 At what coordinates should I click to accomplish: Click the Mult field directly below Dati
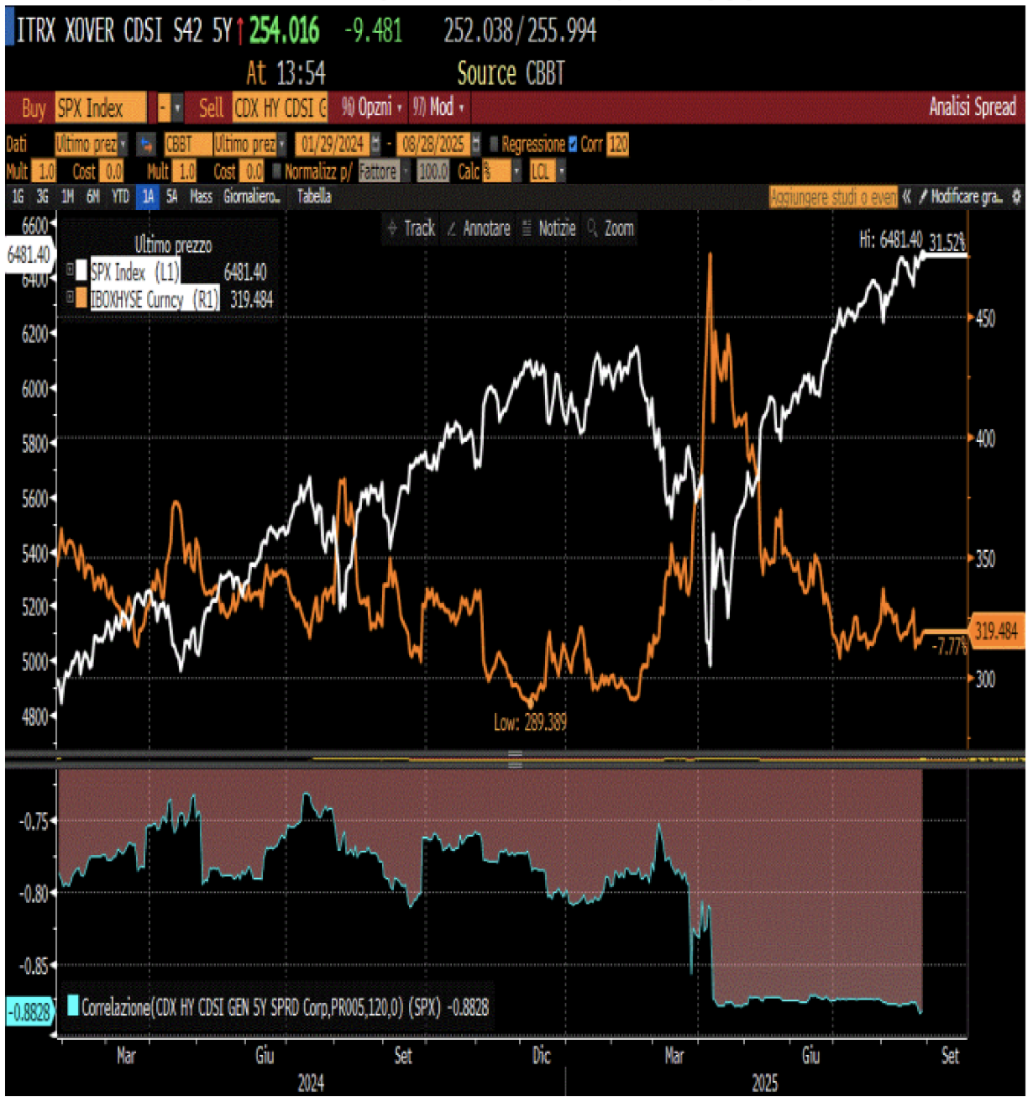[45, 171]
